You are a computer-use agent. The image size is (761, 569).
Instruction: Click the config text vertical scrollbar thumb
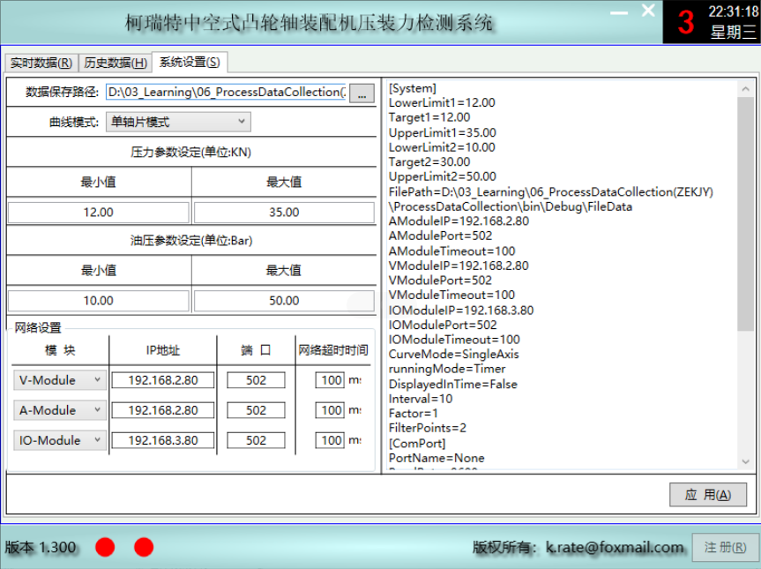(745, 213)
